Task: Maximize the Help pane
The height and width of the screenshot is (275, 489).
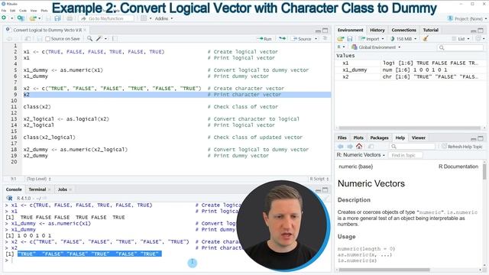Action: pyautogui.click(x=481, y=138)
